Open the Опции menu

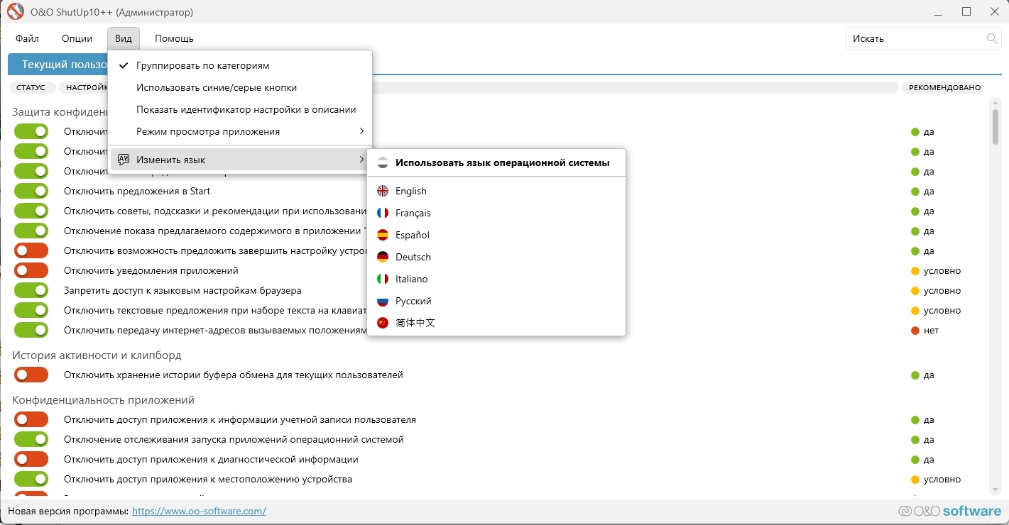tap(77, 38)
